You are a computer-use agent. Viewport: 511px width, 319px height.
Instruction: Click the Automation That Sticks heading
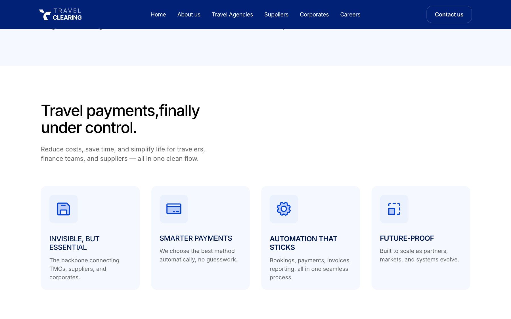click(x=303, y=243)
